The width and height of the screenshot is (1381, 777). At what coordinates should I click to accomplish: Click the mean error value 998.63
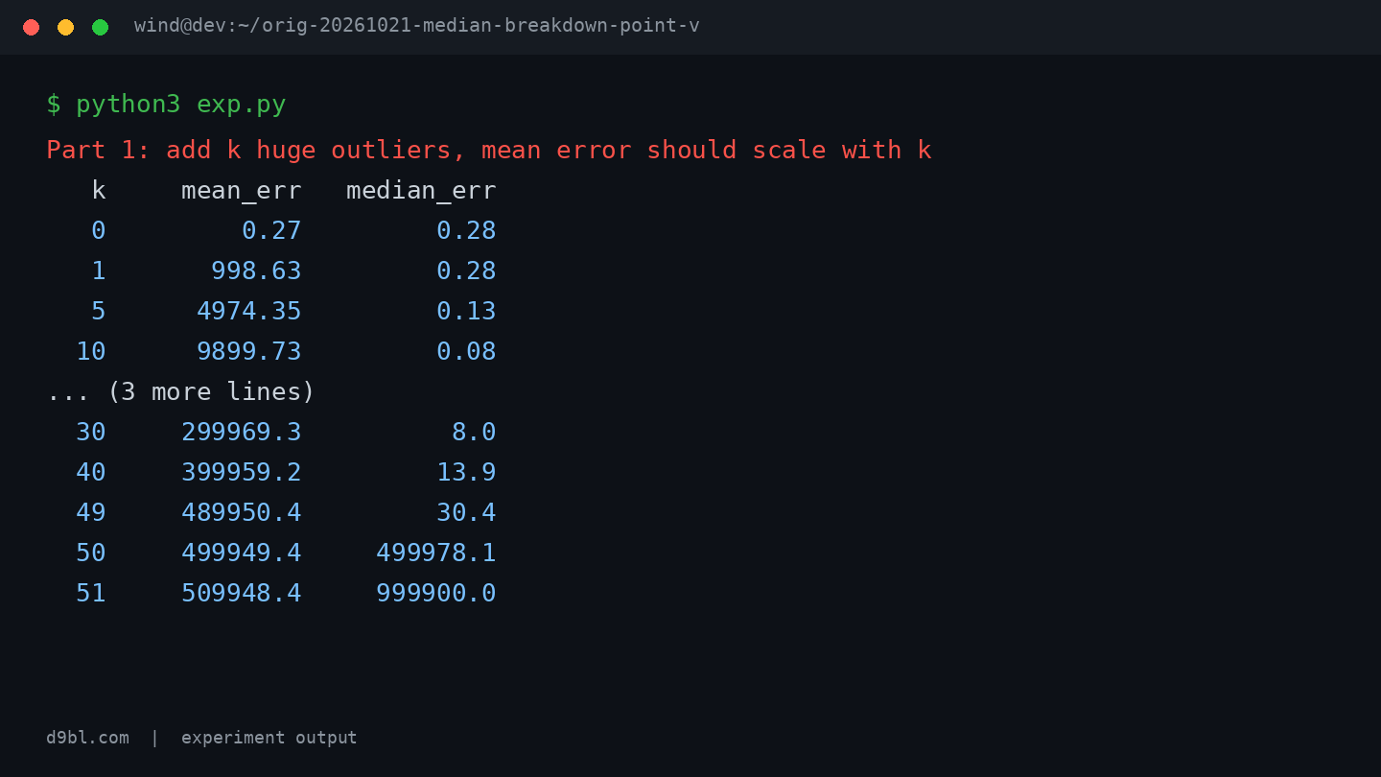click(x=256, y=271)
